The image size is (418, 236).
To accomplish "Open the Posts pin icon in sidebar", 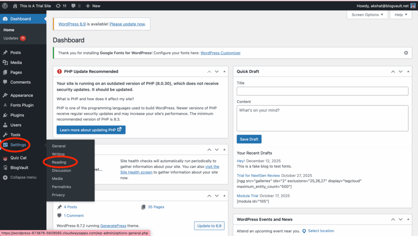I will pos(5,52).
